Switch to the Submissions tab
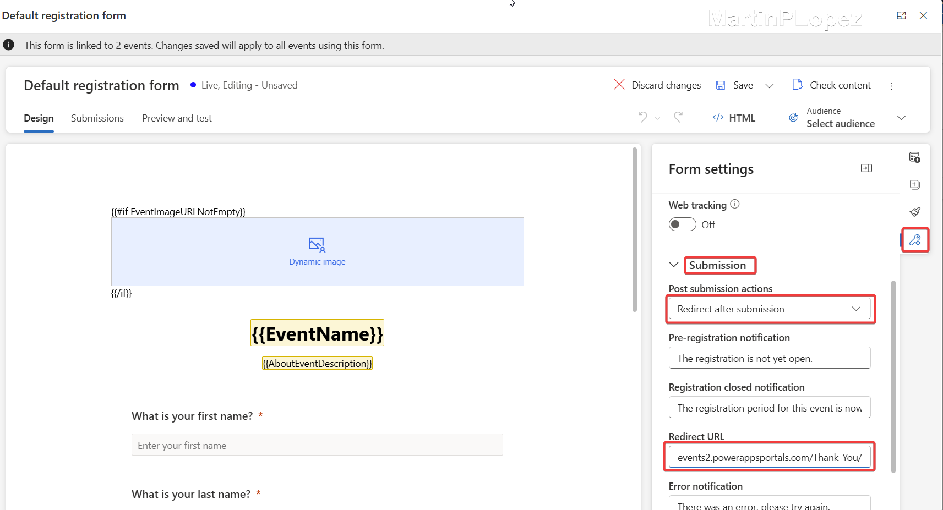The image size is (943, 510). click(97, 118)
